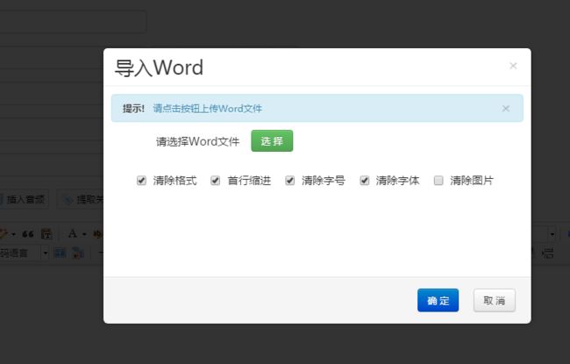Uncheck the 清除格式 checkbox
The height and width of the screenshot is (364, 570).
(141, 181)
